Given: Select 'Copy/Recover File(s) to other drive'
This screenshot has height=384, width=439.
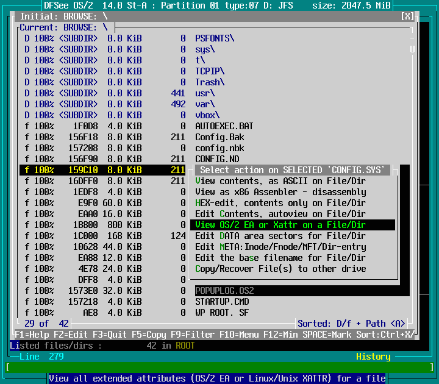Looking at the screenshot, I should (280, 269).
